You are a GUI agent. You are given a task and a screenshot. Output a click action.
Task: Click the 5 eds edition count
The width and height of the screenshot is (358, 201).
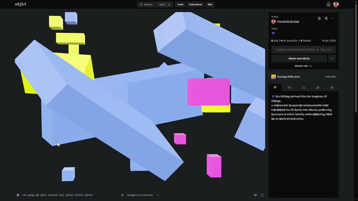pos(274,40)
